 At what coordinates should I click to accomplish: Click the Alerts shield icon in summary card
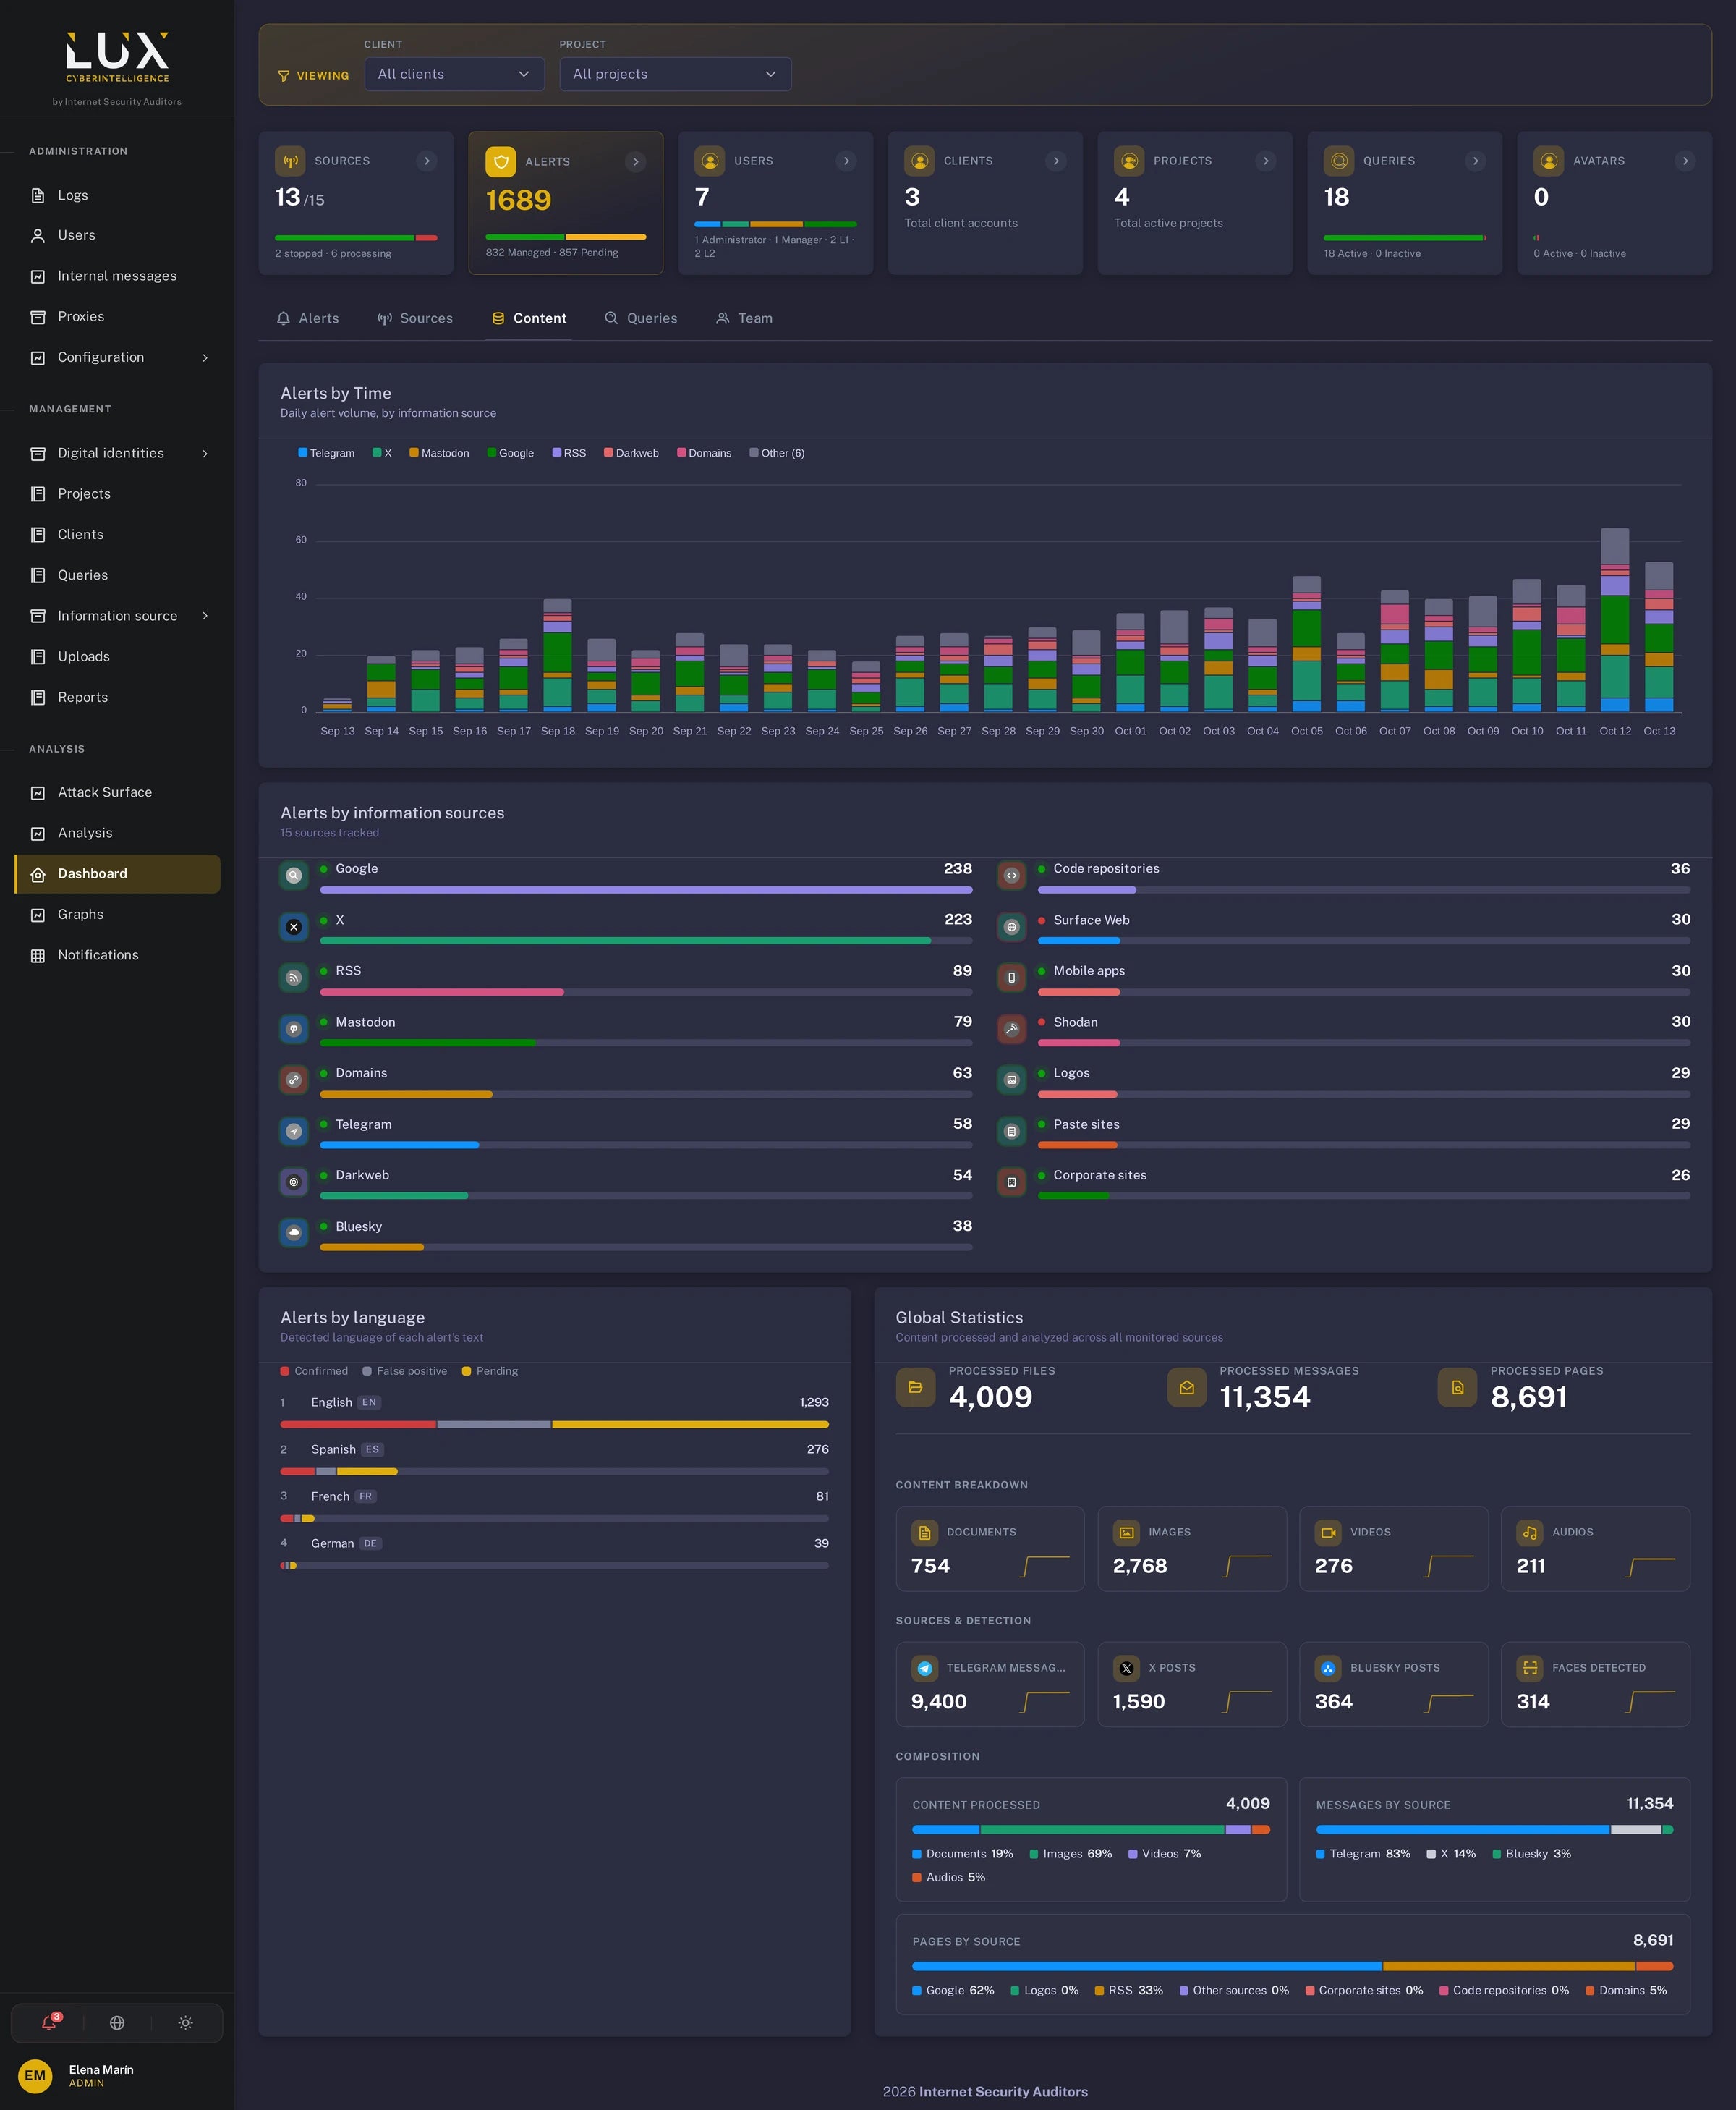pos(501,161)
